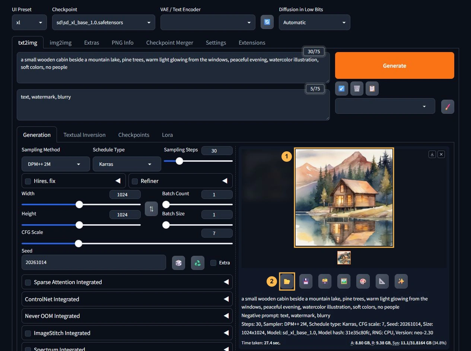This screenshot has width=471, height=351.
Task: Click into the positive prompt text area
Action: coord(173,68)
